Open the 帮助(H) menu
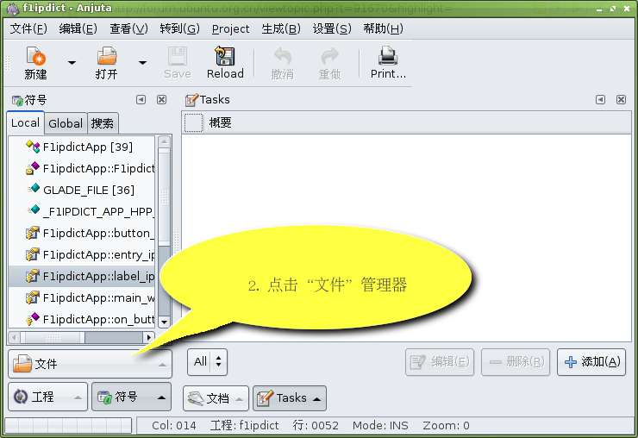This screenshot has width=638, height=438. pyautogui.click(x=384, y=28)
